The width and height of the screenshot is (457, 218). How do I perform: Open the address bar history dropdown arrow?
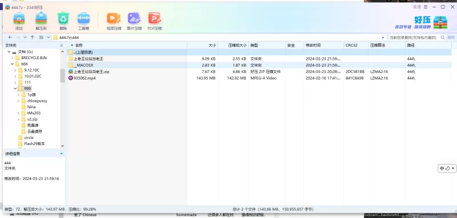tap(383, 38)
